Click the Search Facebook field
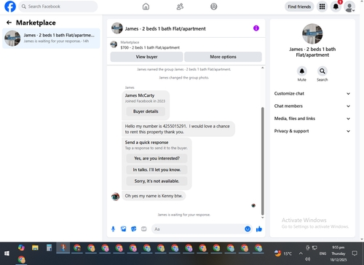Screen dimensions: 364x265 (58, 7)
